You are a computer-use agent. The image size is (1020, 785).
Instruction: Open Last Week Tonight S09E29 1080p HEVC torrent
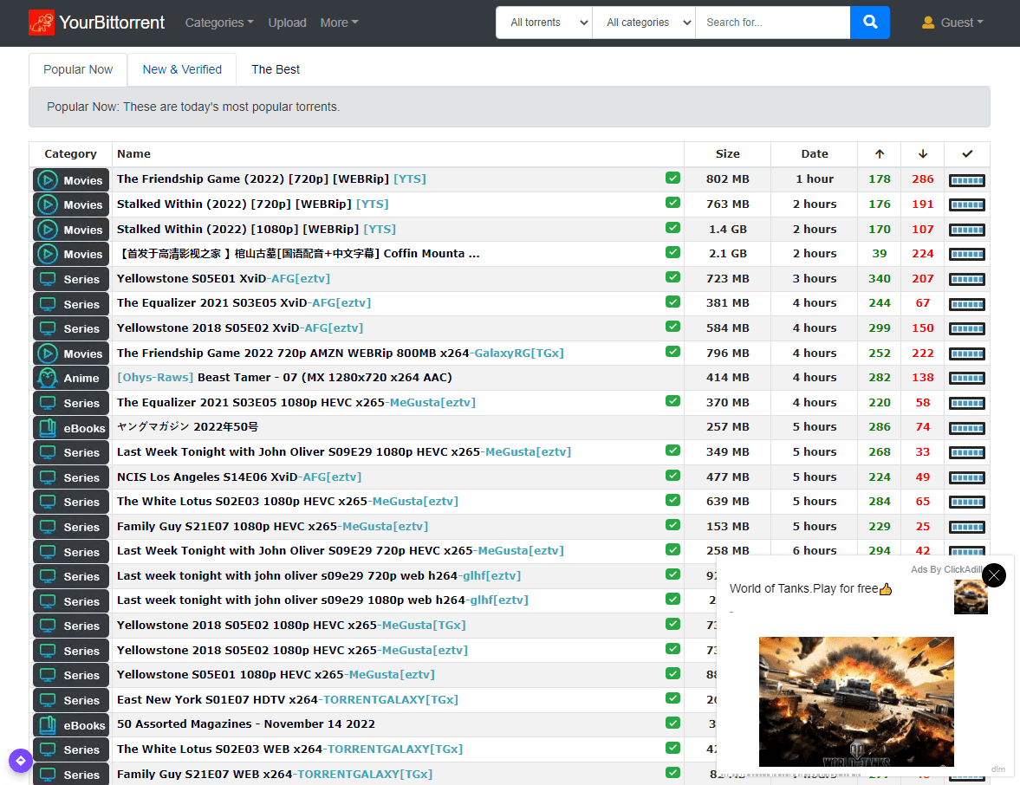[x=344, y=452]
